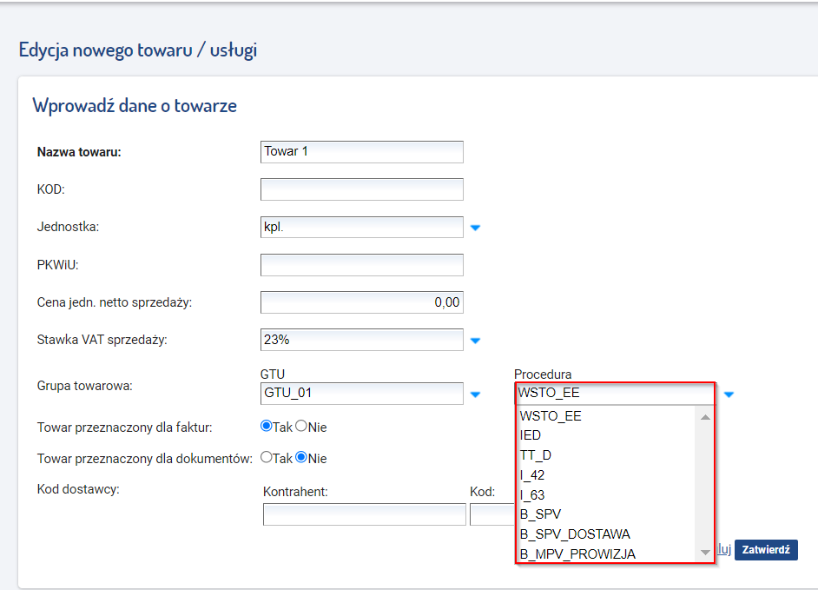Choose I_63 from the Procedura list
Image resolution: width=818 pixels, height=590 pixels.
(x=607, y=495)
